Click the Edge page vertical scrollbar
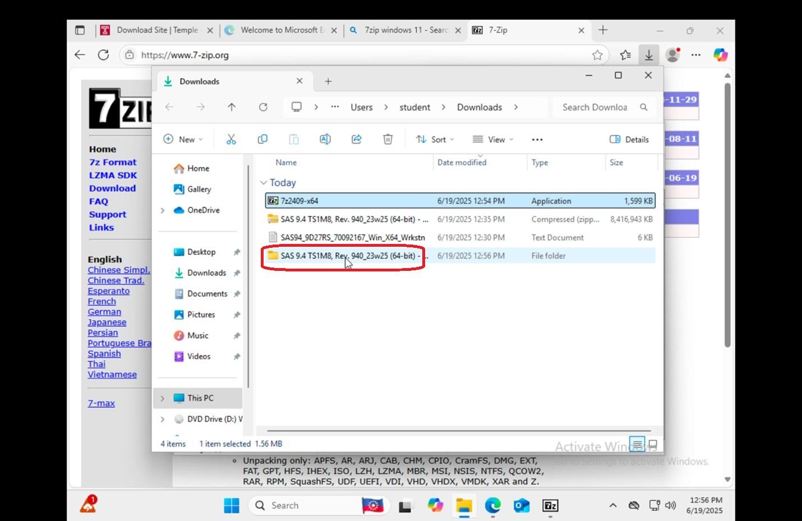The height and width of the screenshot is (521, 802). (x=727, y=216)
